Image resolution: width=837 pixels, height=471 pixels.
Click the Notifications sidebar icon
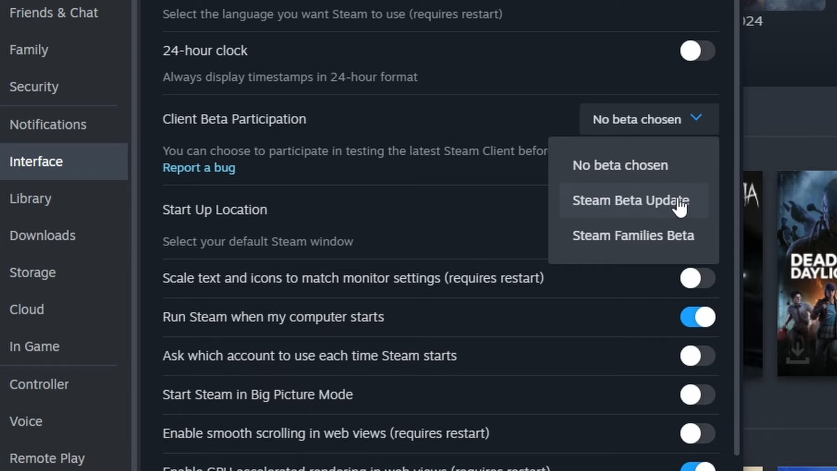(x=48, y=124)
